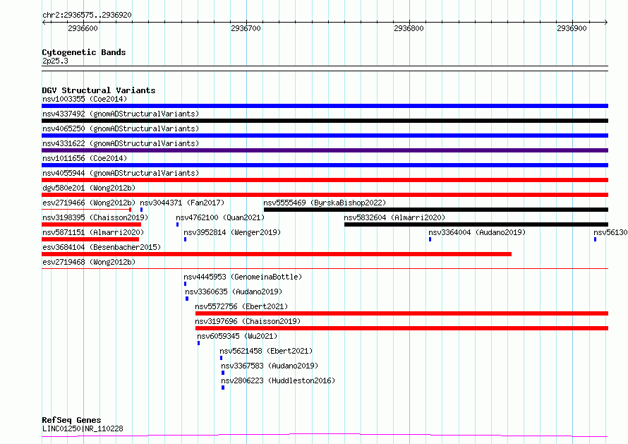Open the esv2719468 (Wong2012b) label
This screenshot has height=444, width=628.
click(x=89, y=262)
